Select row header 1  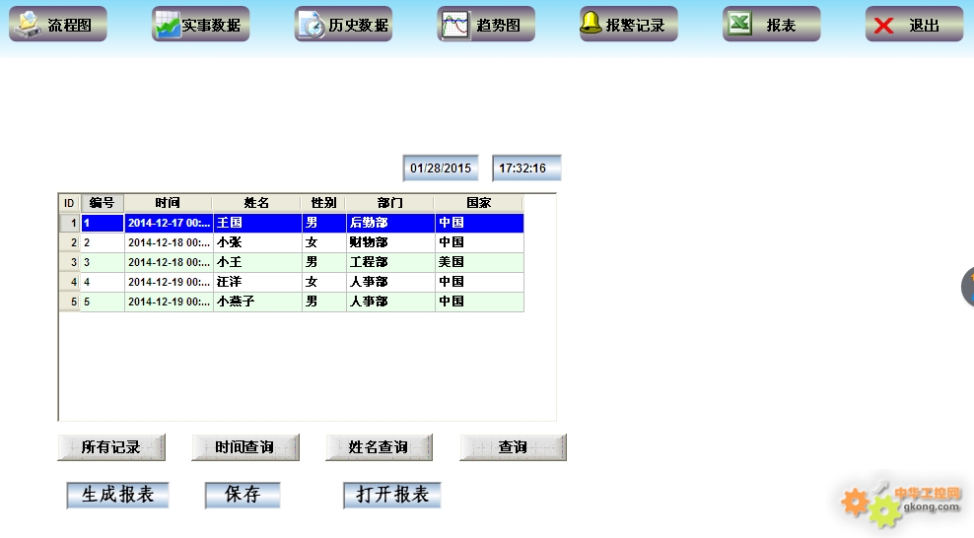coord(70,223)
